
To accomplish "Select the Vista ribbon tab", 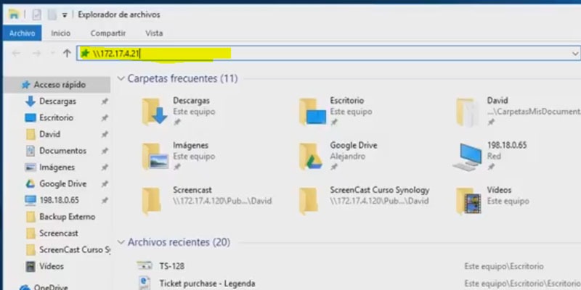I will [x=154, y=33].
